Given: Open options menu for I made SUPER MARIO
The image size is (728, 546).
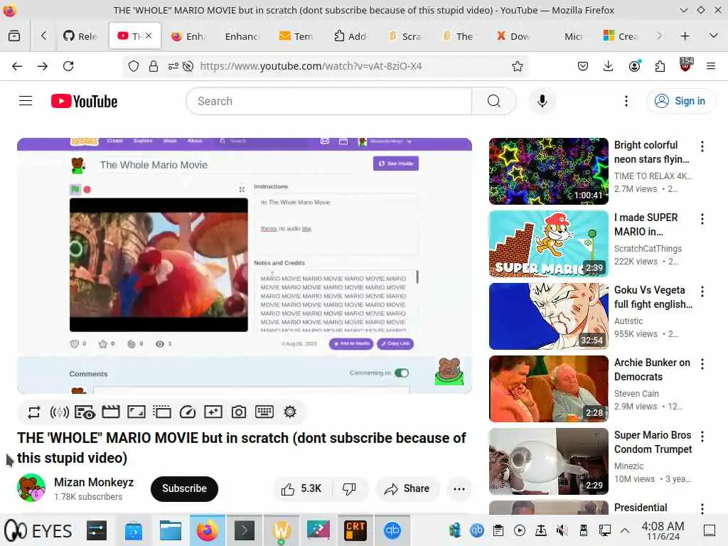Looking at the screenshot, I should [702, 219].
